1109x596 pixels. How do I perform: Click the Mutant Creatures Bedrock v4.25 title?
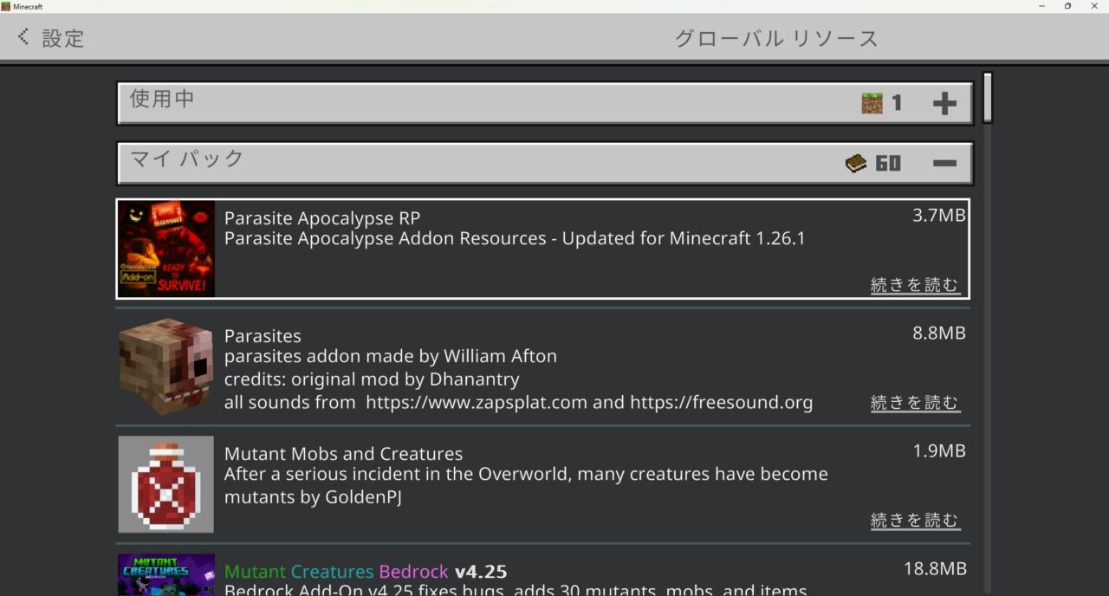point(366,572)
